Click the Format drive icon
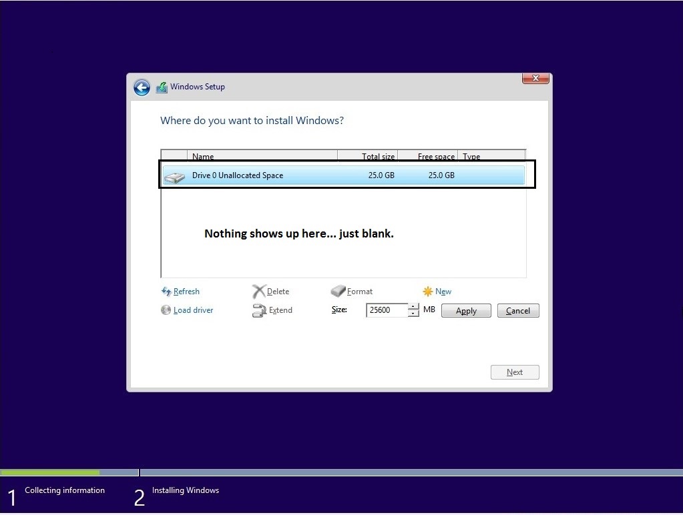Viewport: 683px width, 515px height. tap(338, 291)
